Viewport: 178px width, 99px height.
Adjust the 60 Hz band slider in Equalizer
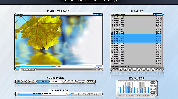pyautogui.click(x=123, y=87)
